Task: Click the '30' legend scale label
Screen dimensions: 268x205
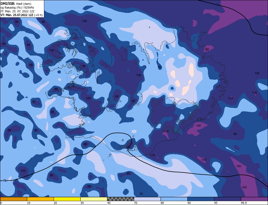Action: point(82,203)
